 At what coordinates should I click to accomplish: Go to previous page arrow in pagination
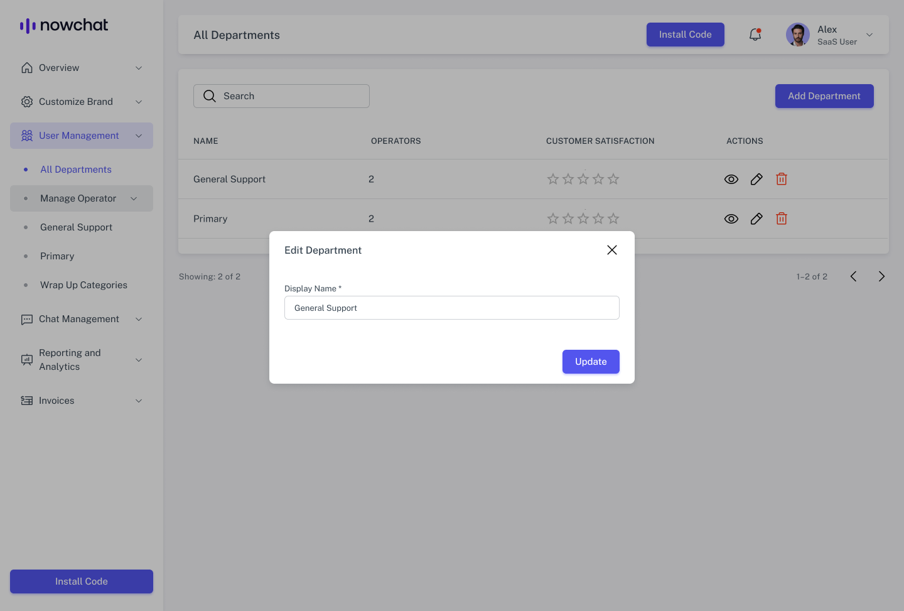click(x=853, y=276)
